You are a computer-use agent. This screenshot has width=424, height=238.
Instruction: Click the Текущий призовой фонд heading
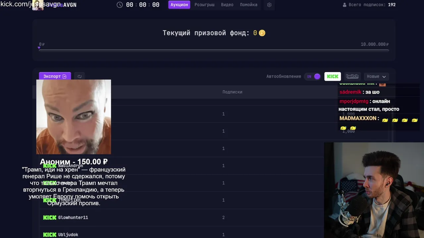[x=206, y=33]
